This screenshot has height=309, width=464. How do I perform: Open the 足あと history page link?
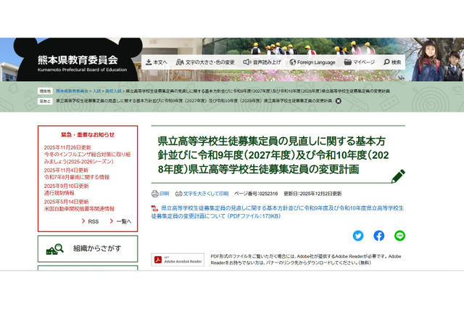[x=194, y=101]
